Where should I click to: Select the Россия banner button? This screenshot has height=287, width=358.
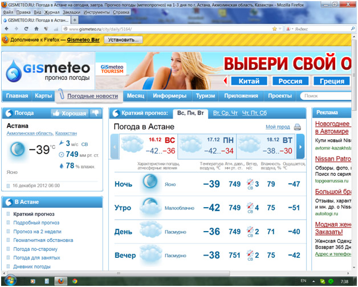[290, 81]
